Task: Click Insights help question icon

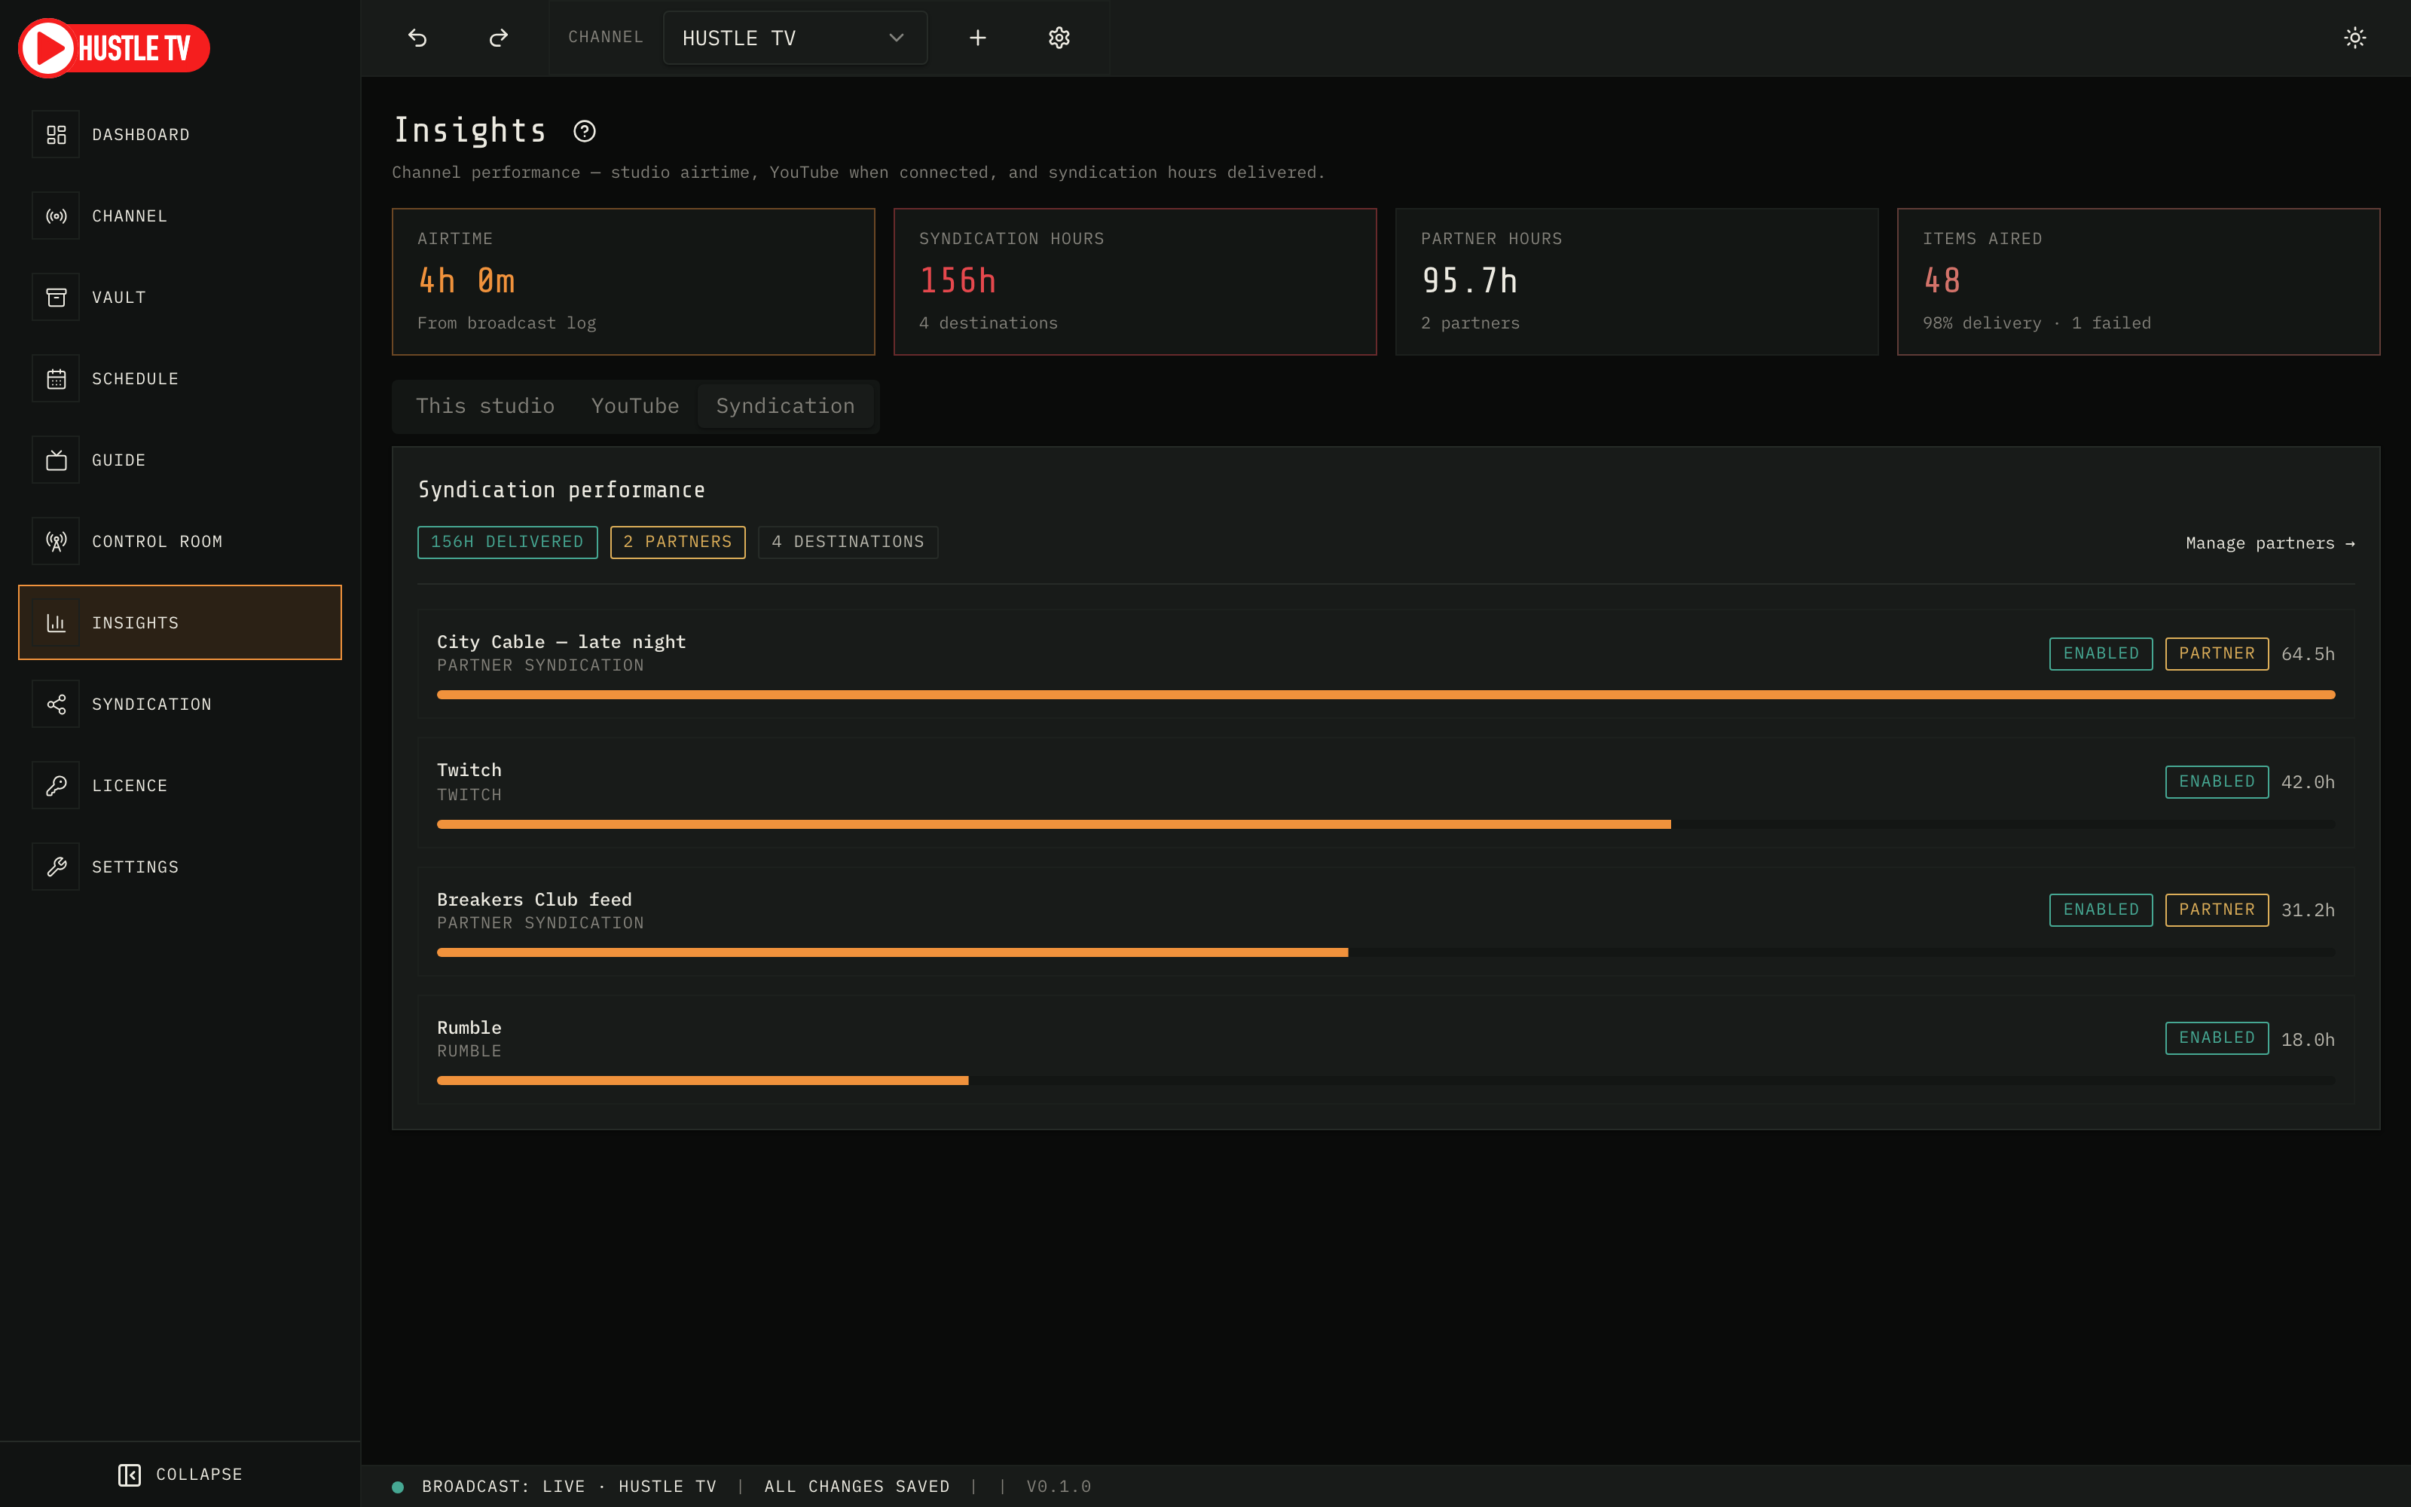Action: (x=585, y=132)
